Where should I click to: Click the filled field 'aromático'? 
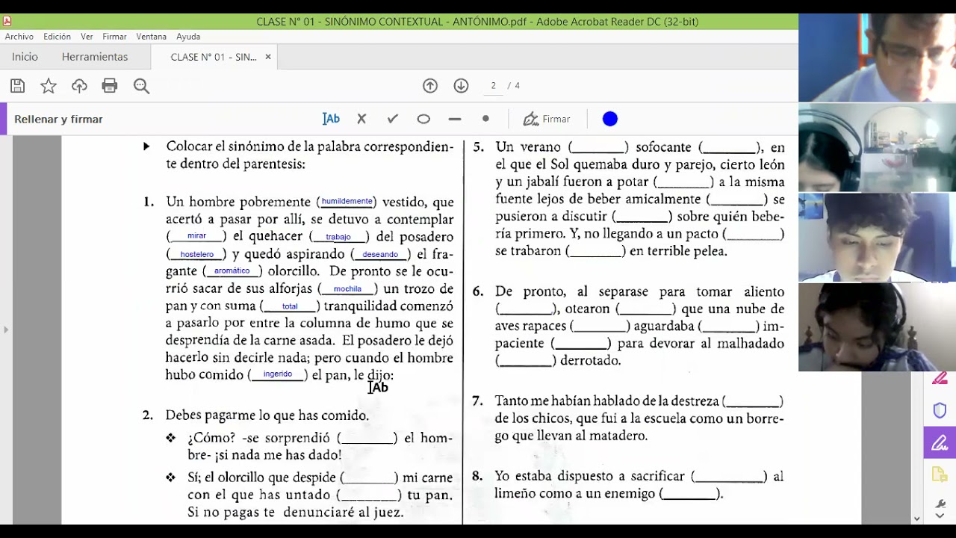[x=232, y=270]
